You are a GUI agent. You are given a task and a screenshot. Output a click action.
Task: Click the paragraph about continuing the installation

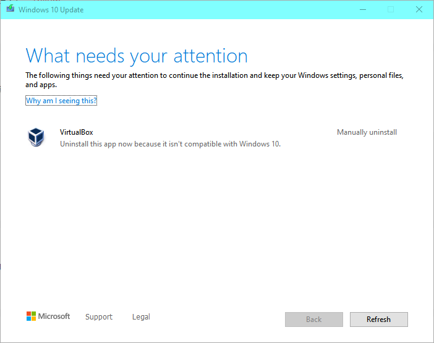[214, 80]
